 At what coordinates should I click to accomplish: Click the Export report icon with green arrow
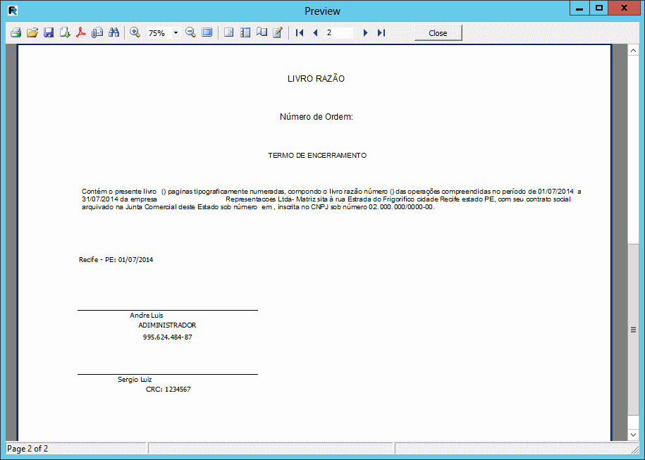click(x=65, y=32)
